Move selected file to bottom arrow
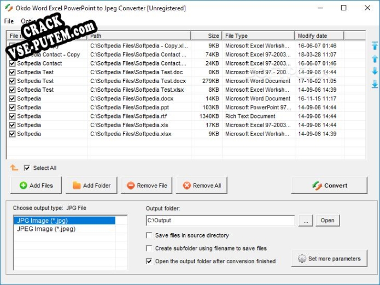The height and width of the screenshot is (285, 380). pos(375,84)
